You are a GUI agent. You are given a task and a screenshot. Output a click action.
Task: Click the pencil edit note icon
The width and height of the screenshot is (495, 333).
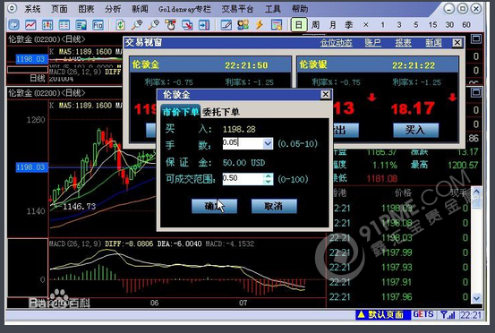pos(226,25)
